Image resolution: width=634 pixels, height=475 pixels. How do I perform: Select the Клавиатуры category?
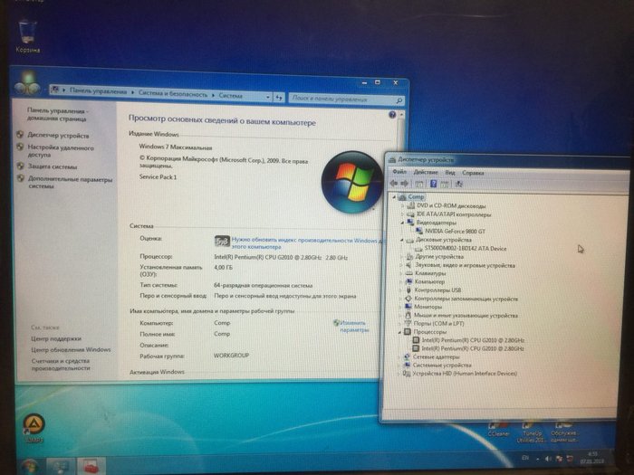click(x=430, y=273)
